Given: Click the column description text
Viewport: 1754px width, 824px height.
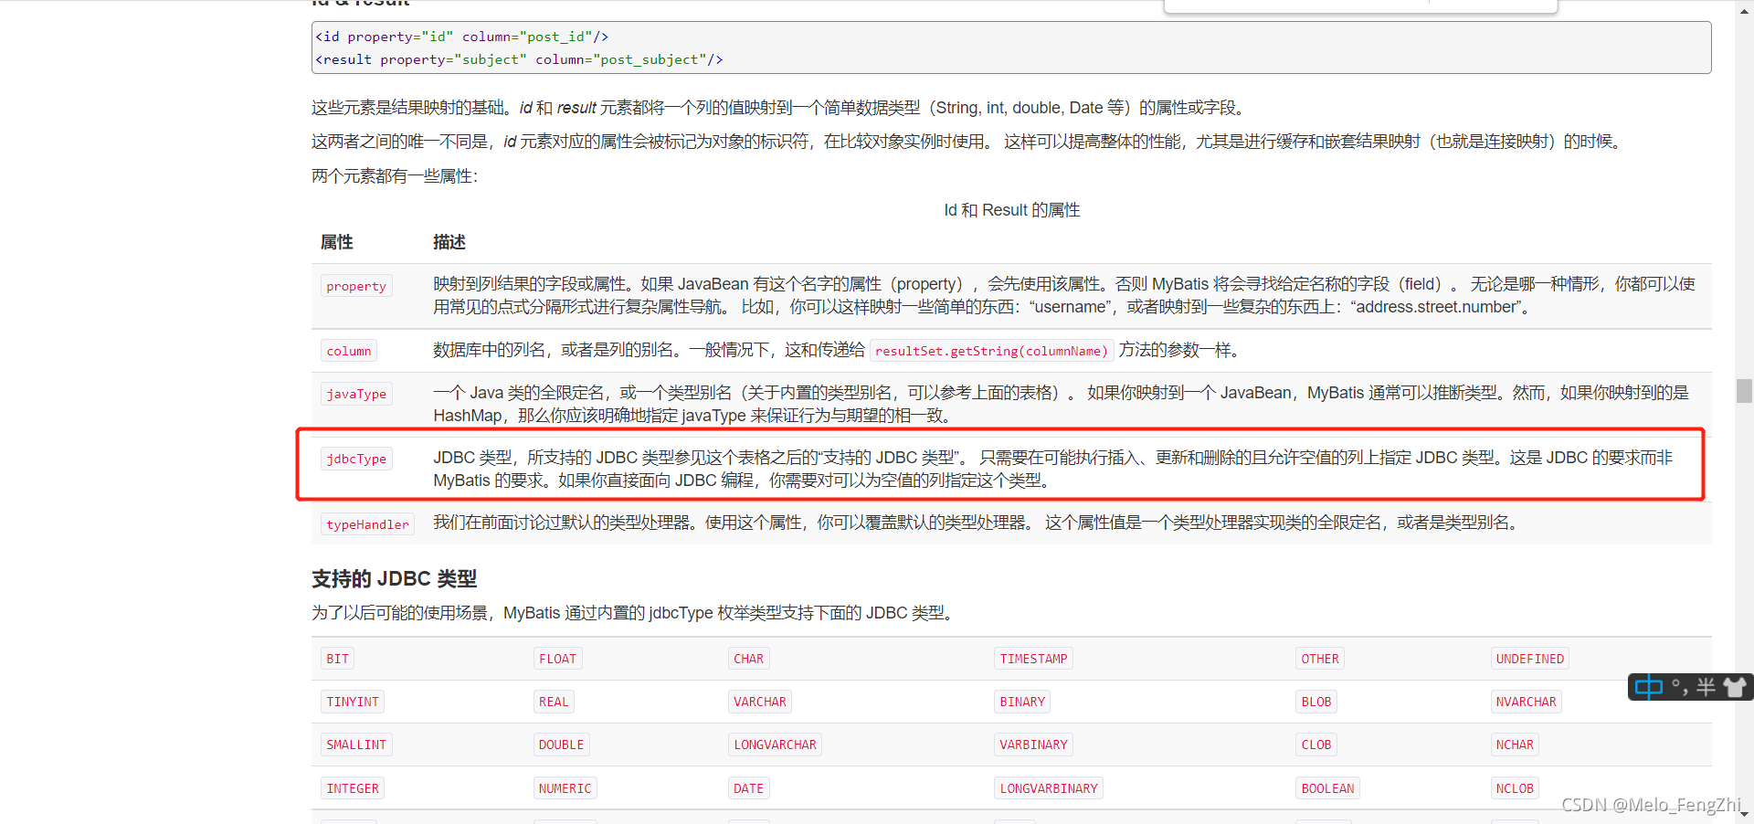Looking at the screenshot, I should click(x=835, y=350).
